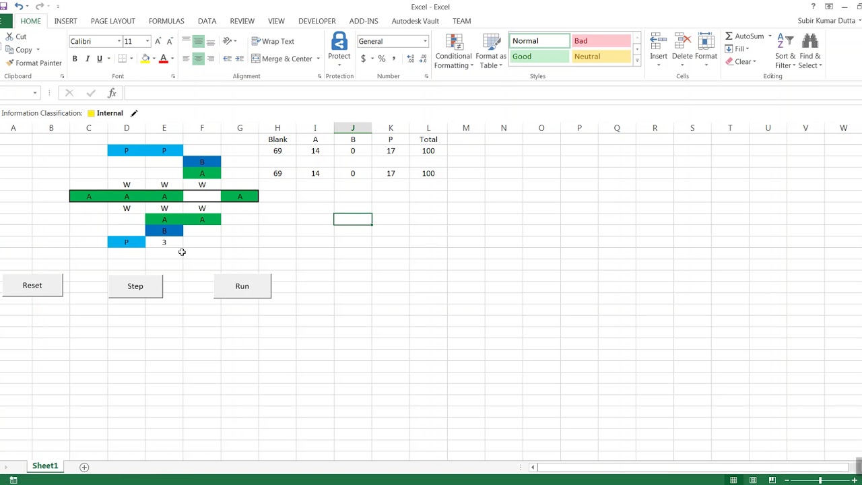The width and height of the screenshot is (862, 485).
Task: Click Increase Decimal icon
Action: (x=411, y=59)
